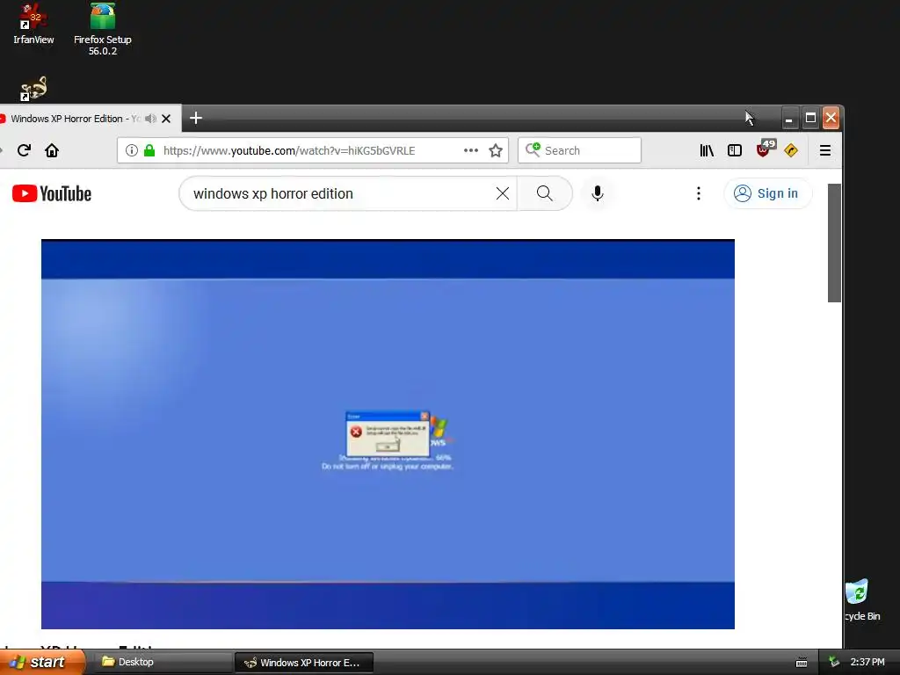Minimize the Firefox window
The height and width of the screenshot is (675, 900).
(x=790, y=119)
